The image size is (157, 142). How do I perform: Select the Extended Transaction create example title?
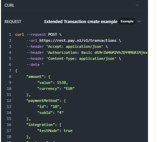(x=81, y=22)
